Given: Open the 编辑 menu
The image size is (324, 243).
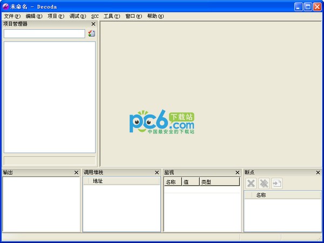Looking at the screenshot, I should click(34, 16).
